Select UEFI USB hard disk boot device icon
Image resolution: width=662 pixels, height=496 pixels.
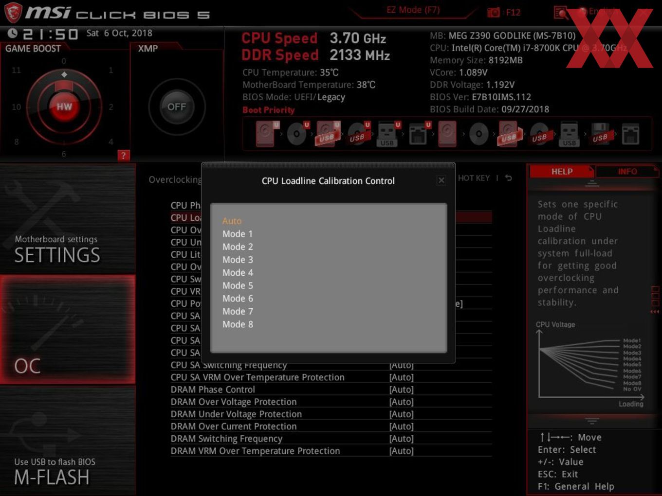click(x=327, y=134)
